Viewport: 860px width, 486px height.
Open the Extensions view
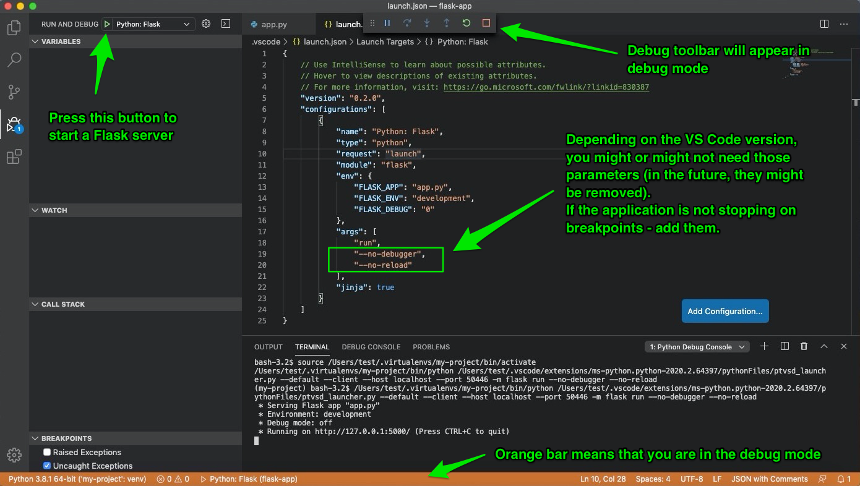(x=14, y=156)
